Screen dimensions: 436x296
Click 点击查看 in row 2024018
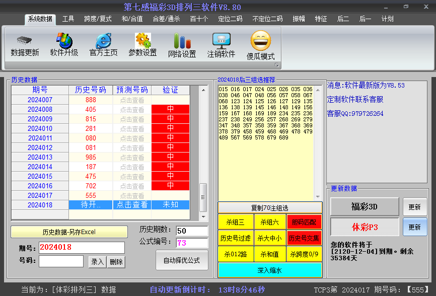[x=132, y=204]
